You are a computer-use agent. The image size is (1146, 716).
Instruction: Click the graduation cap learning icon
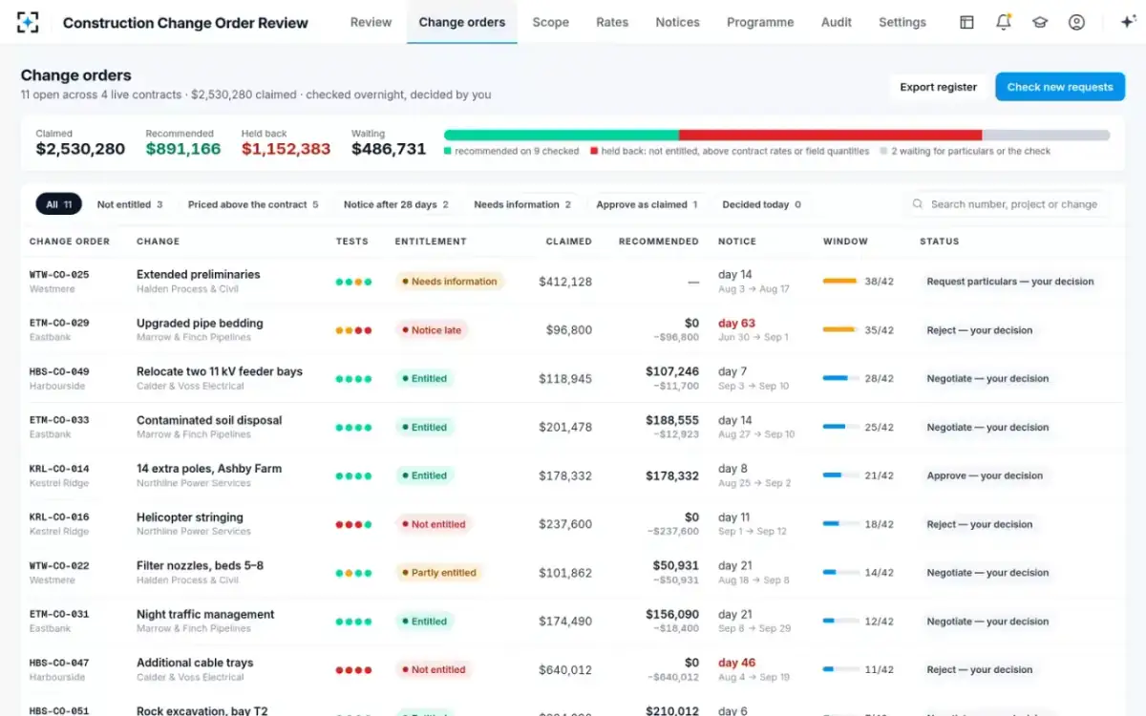[x=1040, y=22]
